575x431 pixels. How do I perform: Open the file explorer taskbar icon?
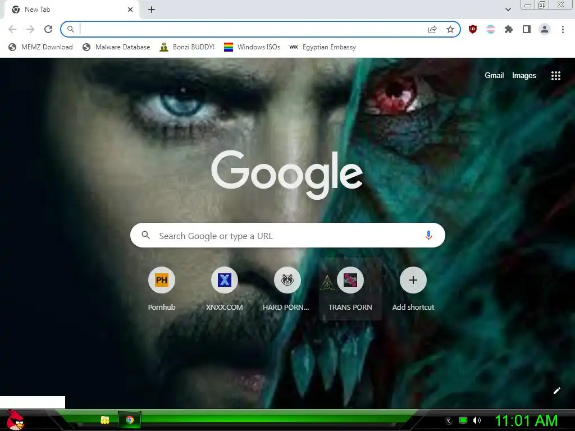(105, 420)
